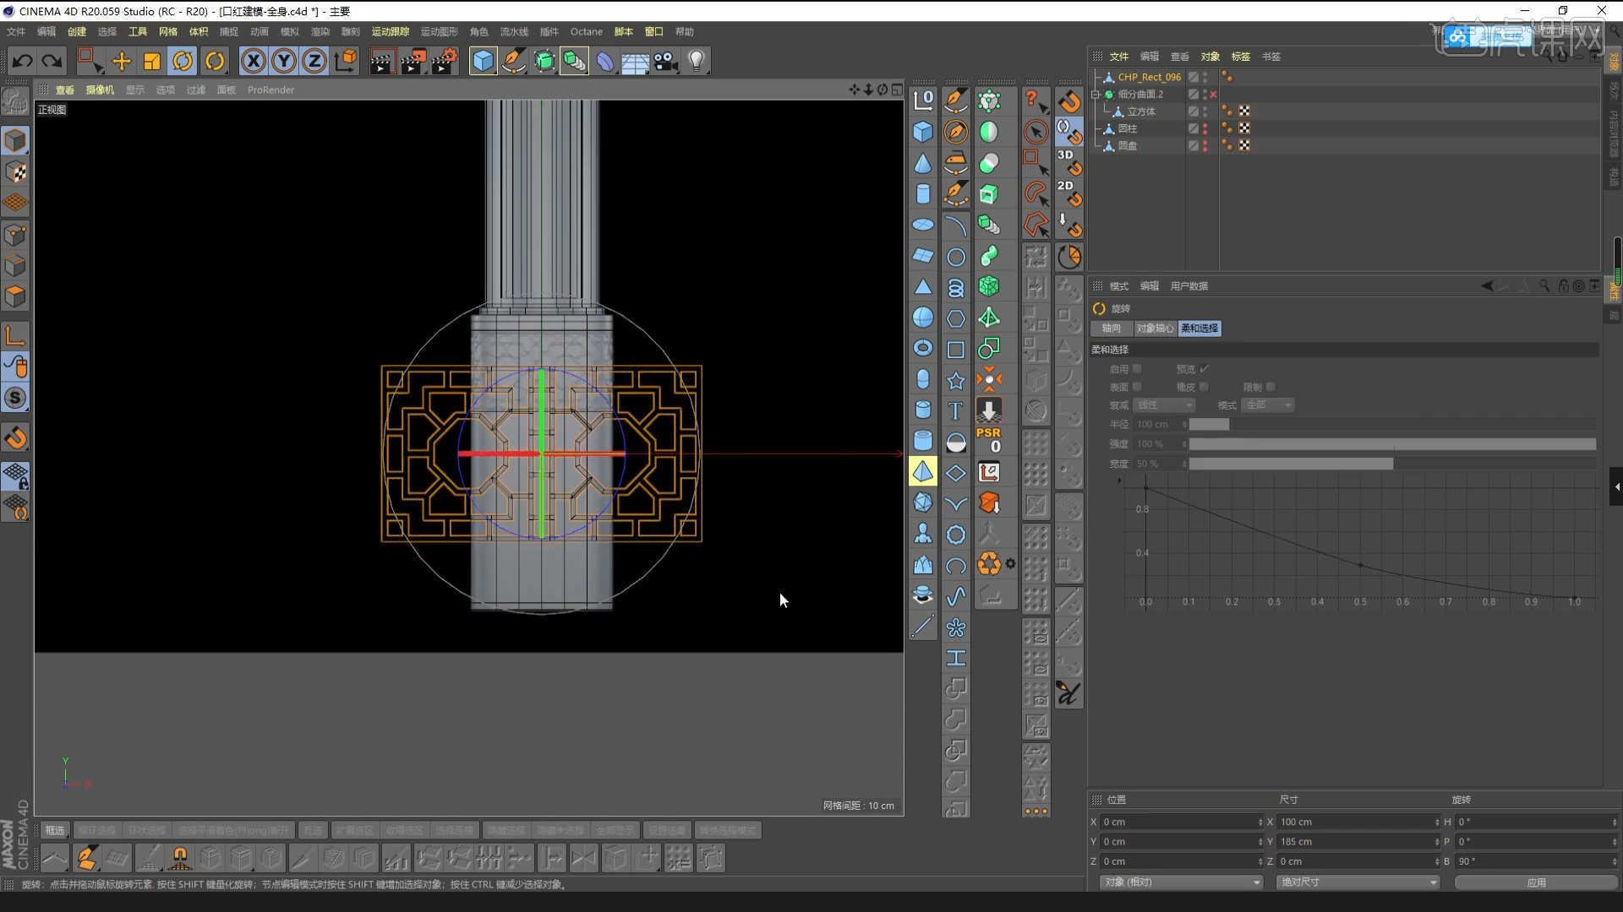Viewport: 1623px width, 912px height.
Task: Open the object manager 标签 menu
Action: pyautogui.click(x=1241, y=57)
